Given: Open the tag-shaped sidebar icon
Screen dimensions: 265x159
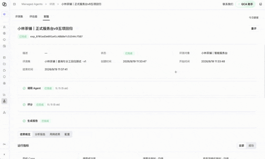Looking at the screenshot, I should pos(5,70).
